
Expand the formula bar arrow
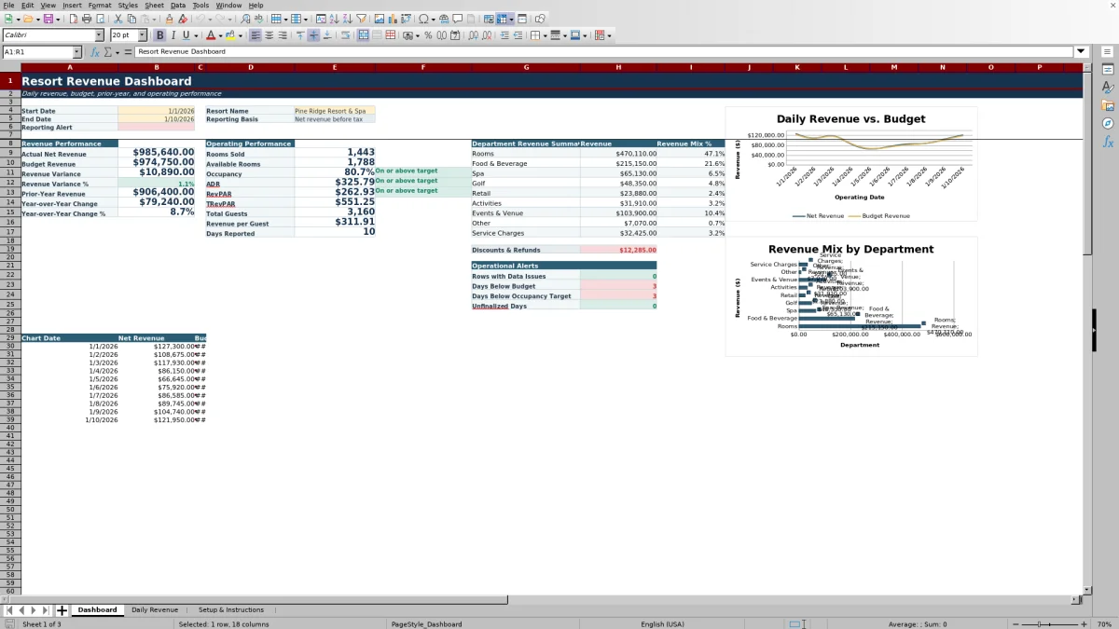click(x=1081, y=52)
